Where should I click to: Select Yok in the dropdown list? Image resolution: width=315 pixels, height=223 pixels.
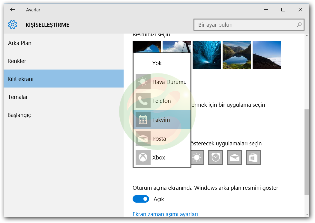(x=157, y=63)
